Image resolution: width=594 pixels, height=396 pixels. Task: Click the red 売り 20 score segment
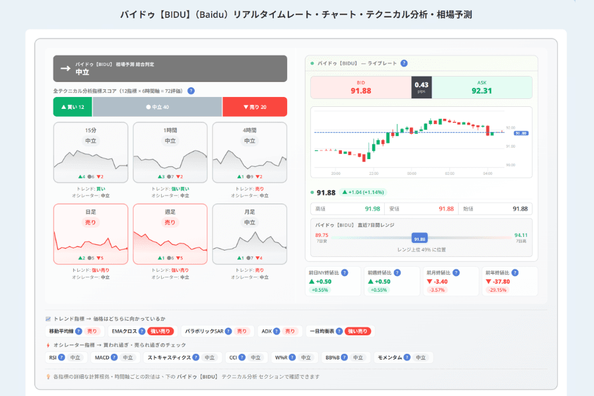(x=255, y=107)
